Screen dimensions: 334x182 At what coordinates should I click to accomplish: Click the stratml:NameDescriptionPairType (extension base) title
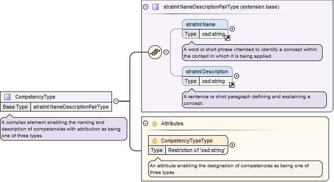[222, 7]
